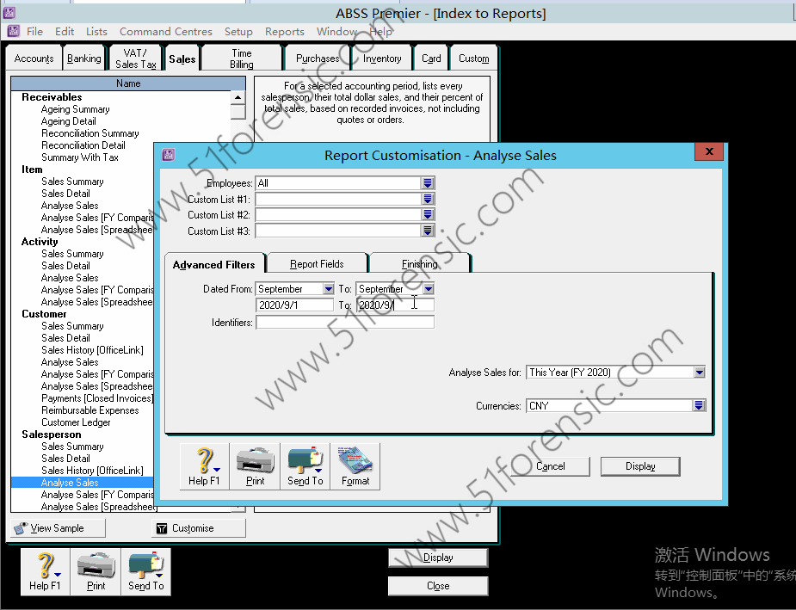Image resolution: width=796 pixels, height=610 pixels.
Task: Click the Send To icon at the bottom toolbar
Action: coord(145,570)
